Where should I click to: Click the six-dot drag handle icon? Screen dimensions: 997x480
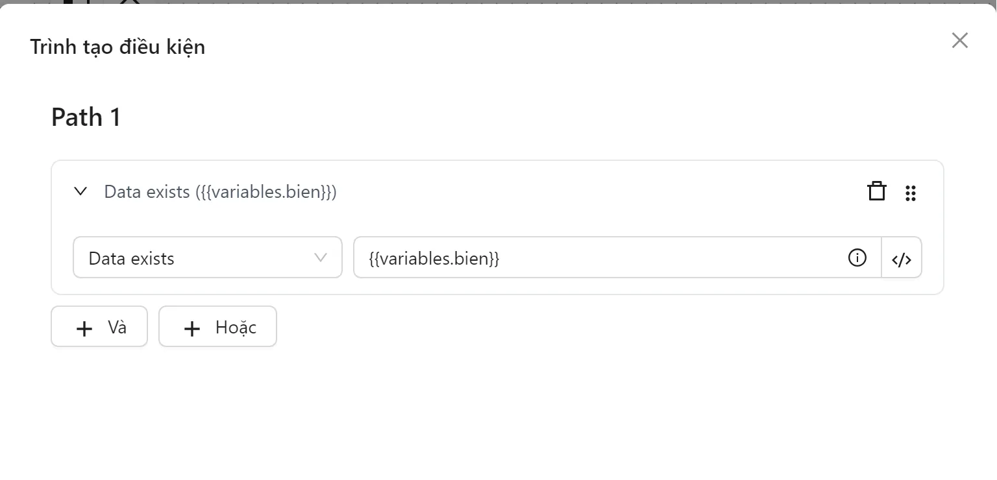(x=910, y=193)
